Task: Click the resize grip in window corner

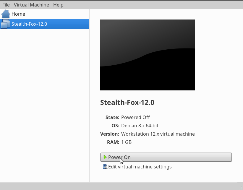Action: pyautogui.click(x=241, y=188)
